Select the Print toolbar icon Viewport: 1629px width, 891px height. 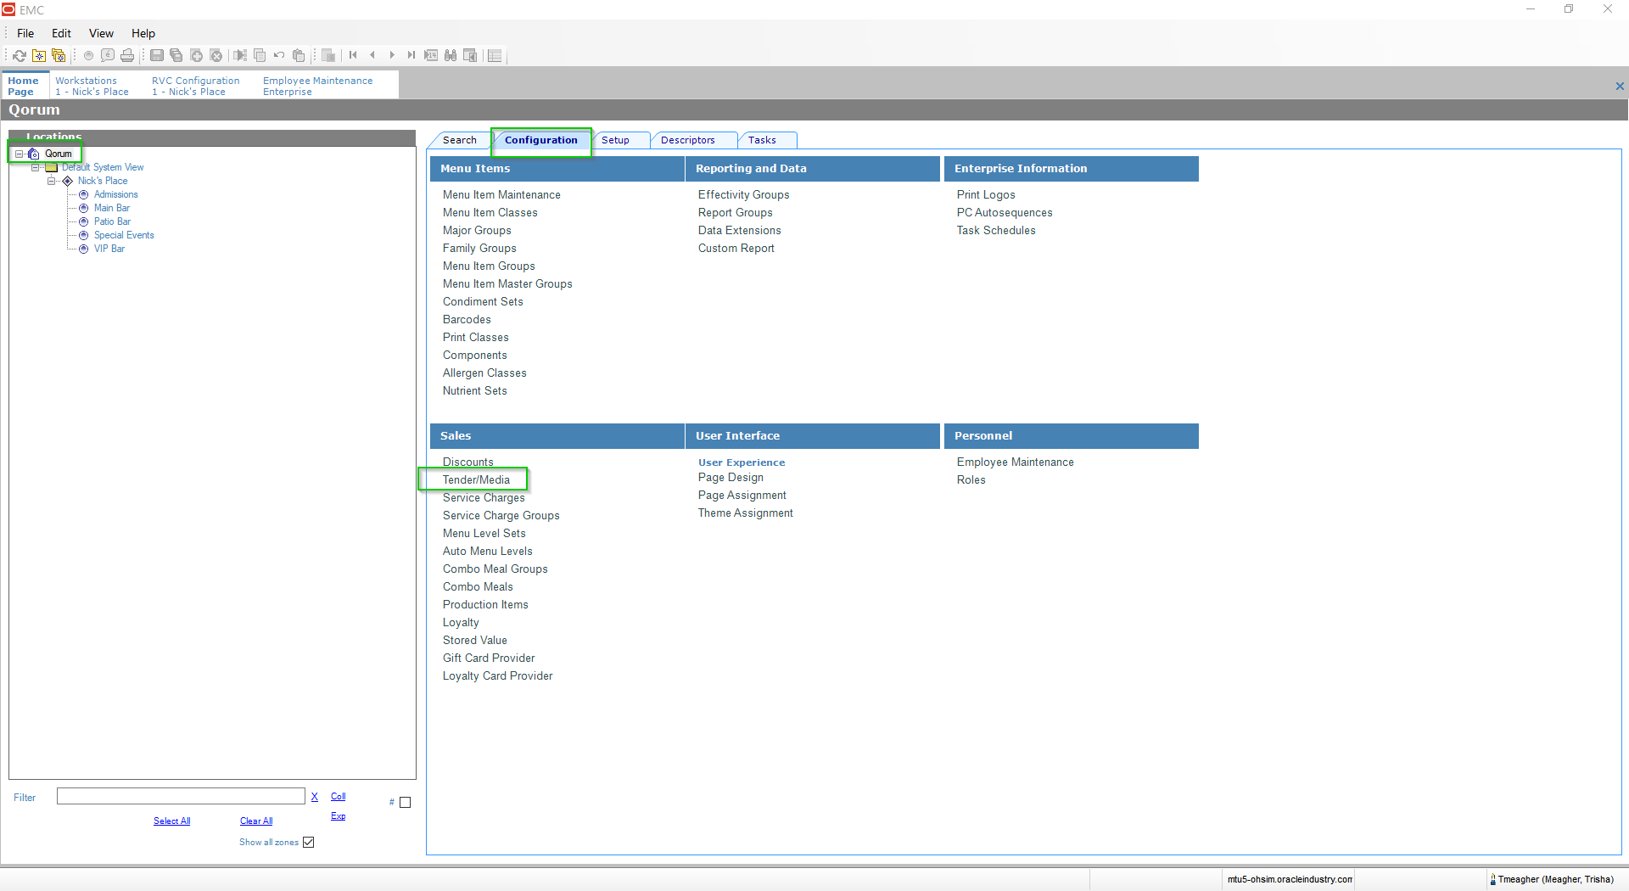(127, 55)
